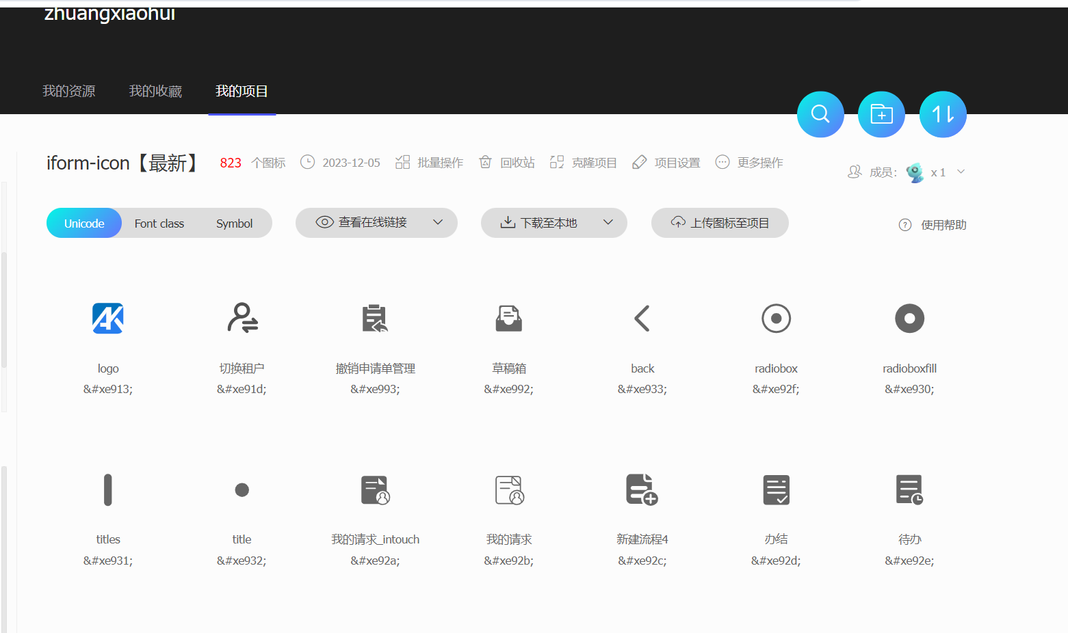The image size is (1068, 633).
Task: Switch to Symbol display mode
Action: pyautogui.click(x=234, y=224)
